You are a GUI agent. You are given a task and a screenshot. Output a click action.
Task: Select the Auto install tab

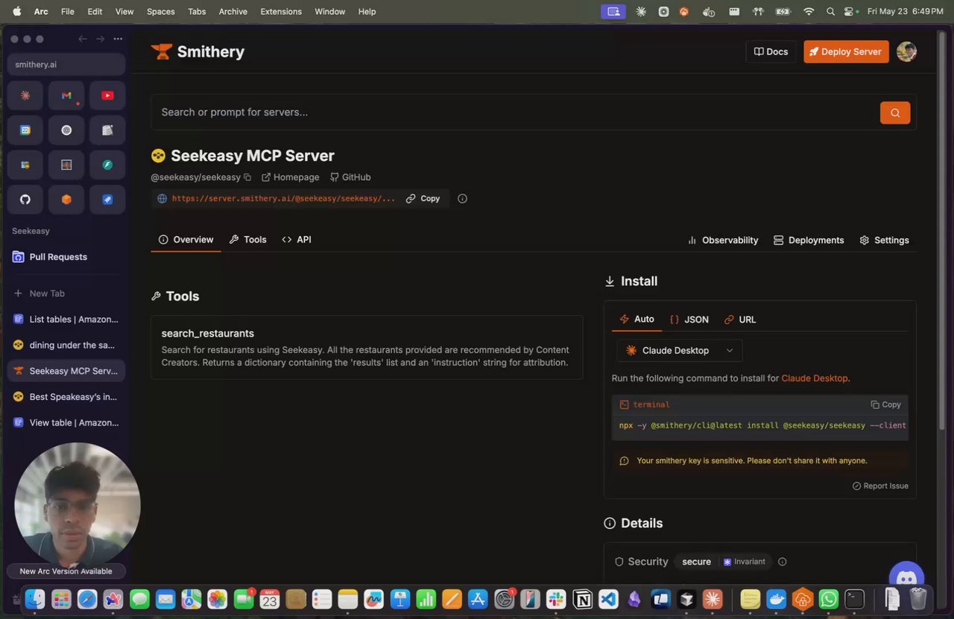pos(637,319)
